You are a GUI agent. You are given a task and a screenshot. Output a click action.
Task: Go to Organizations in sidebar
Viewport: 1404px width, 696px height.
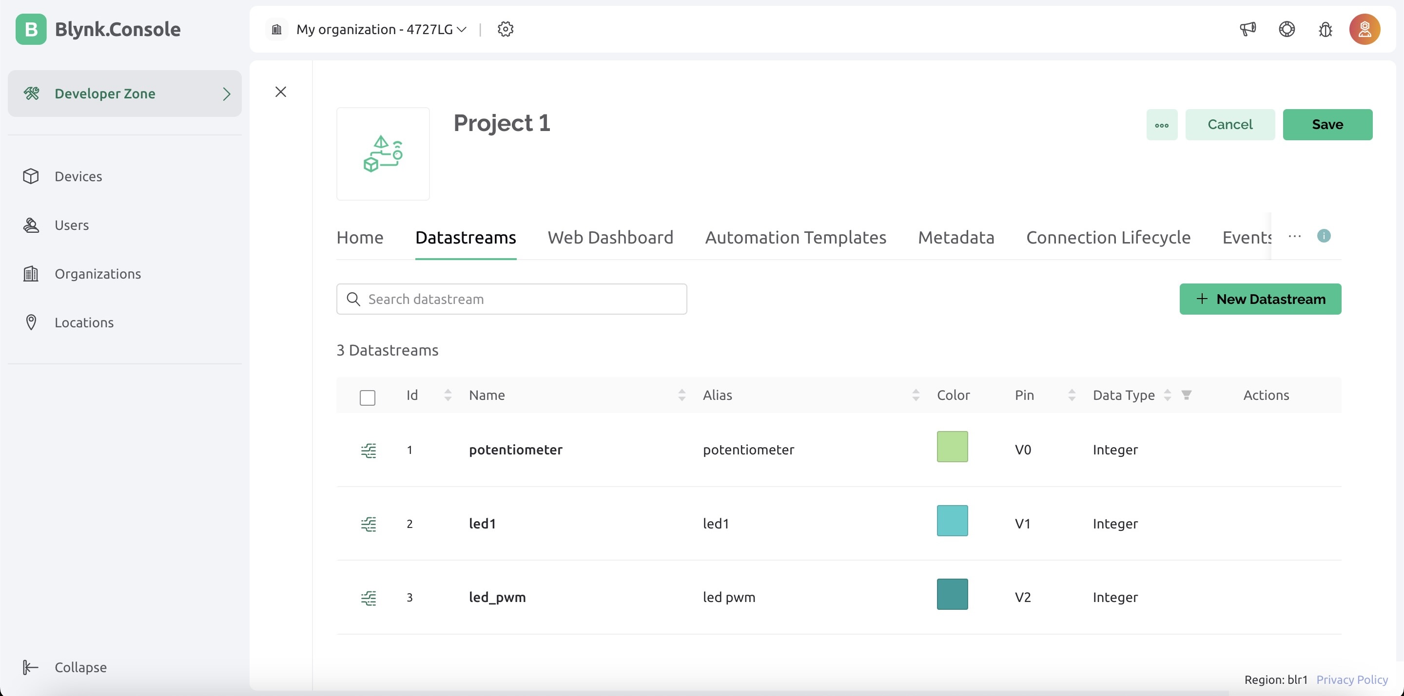[97, 273]
